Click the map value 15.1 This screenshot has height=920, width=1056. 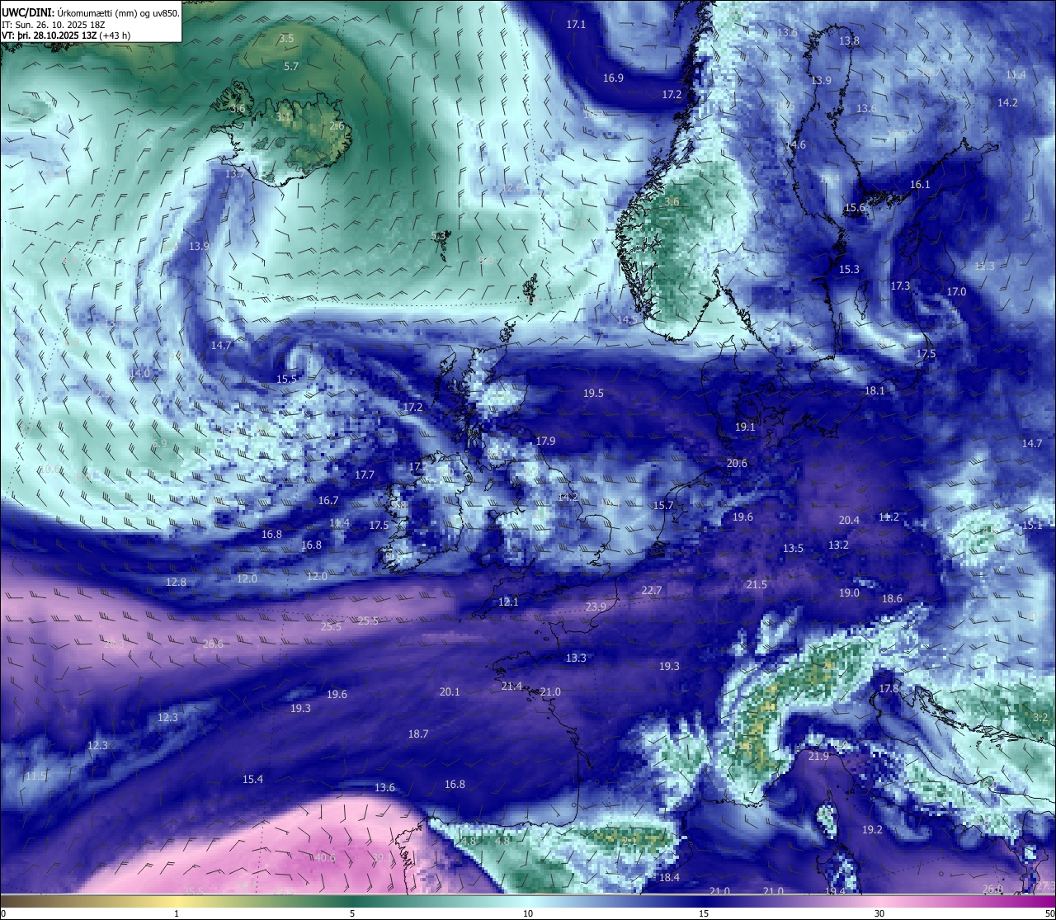pos(1032,526)
